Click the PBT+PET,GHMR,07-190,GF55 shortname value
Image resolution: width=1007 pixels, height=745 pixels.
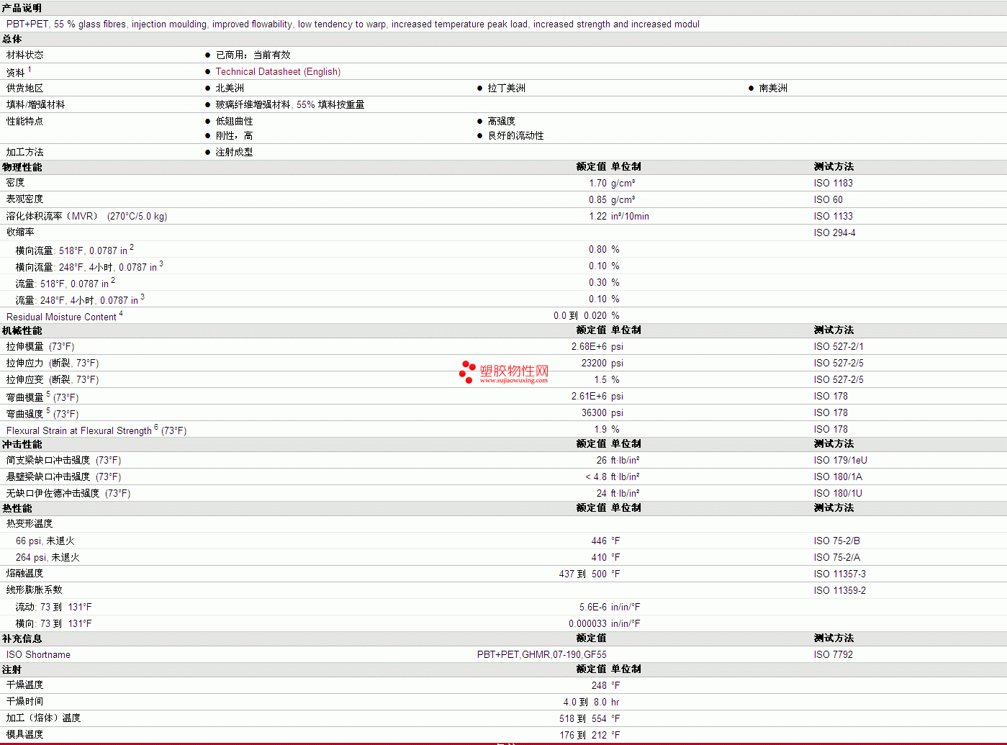coord(541,655)
